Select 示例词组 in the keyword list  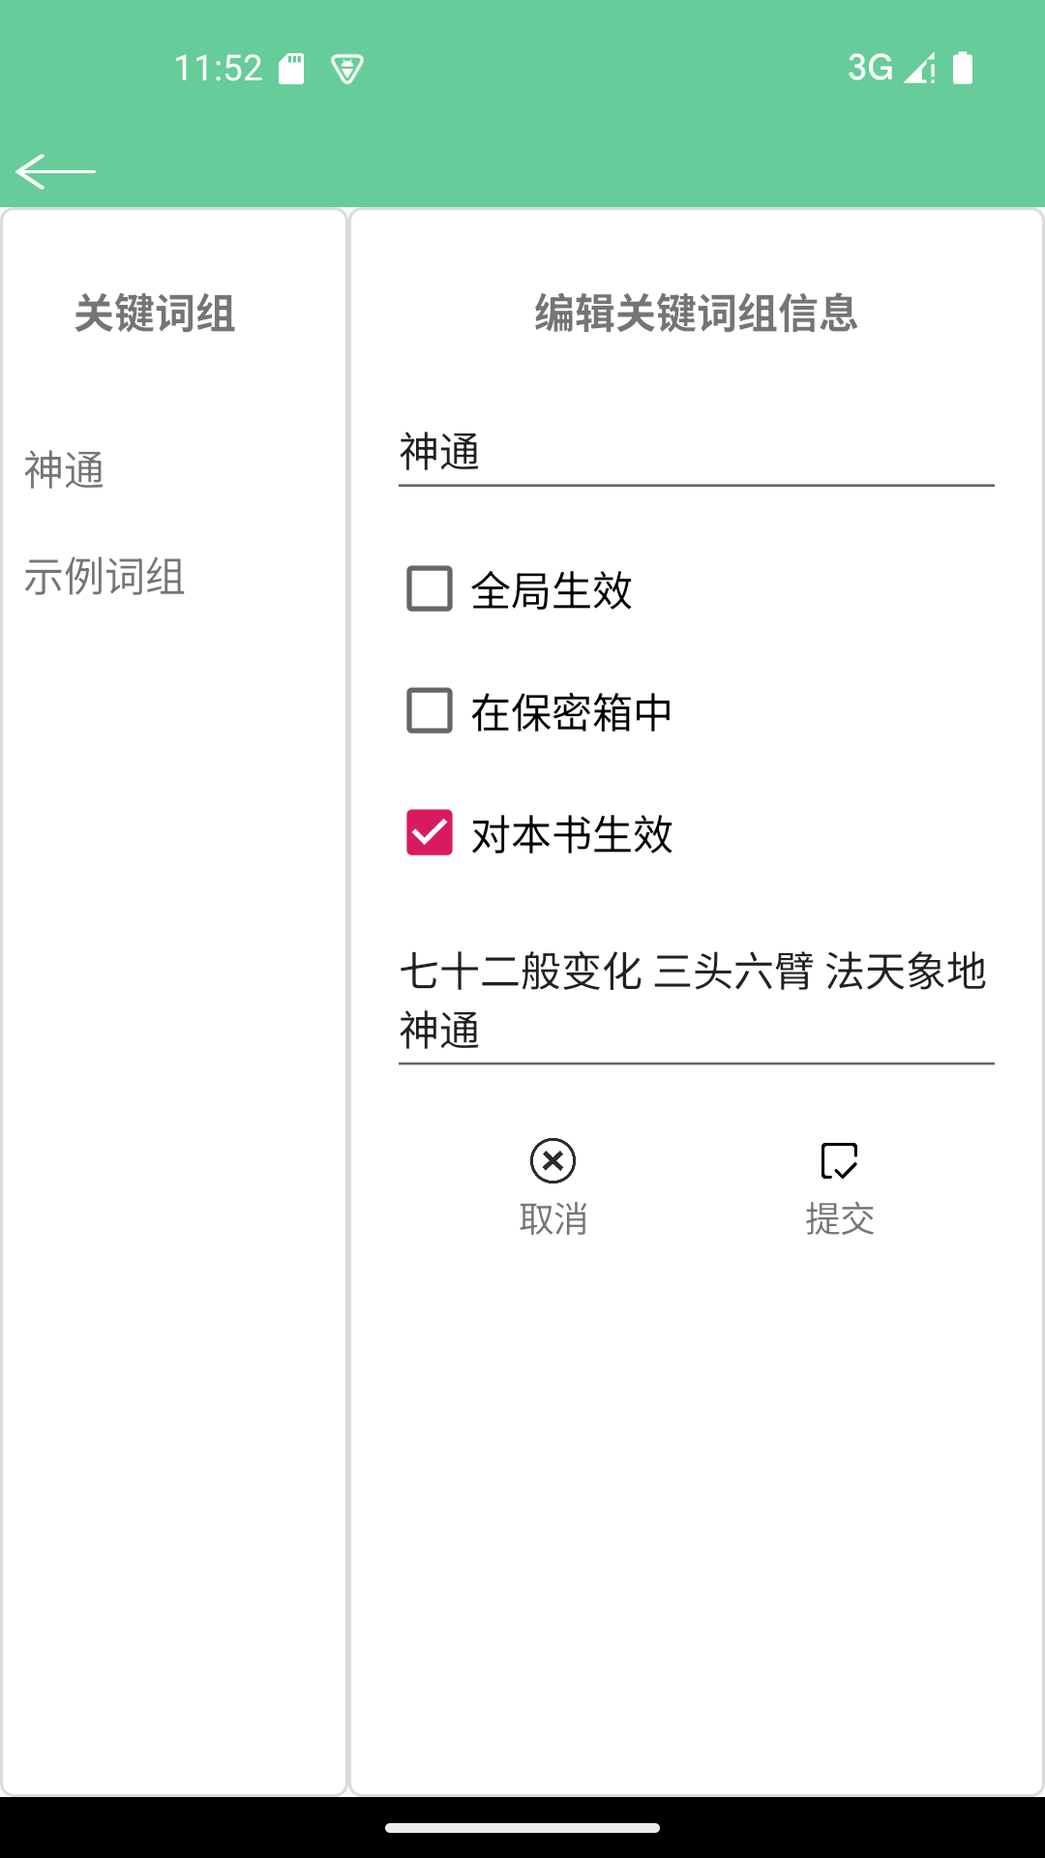(x=104, y=578)
